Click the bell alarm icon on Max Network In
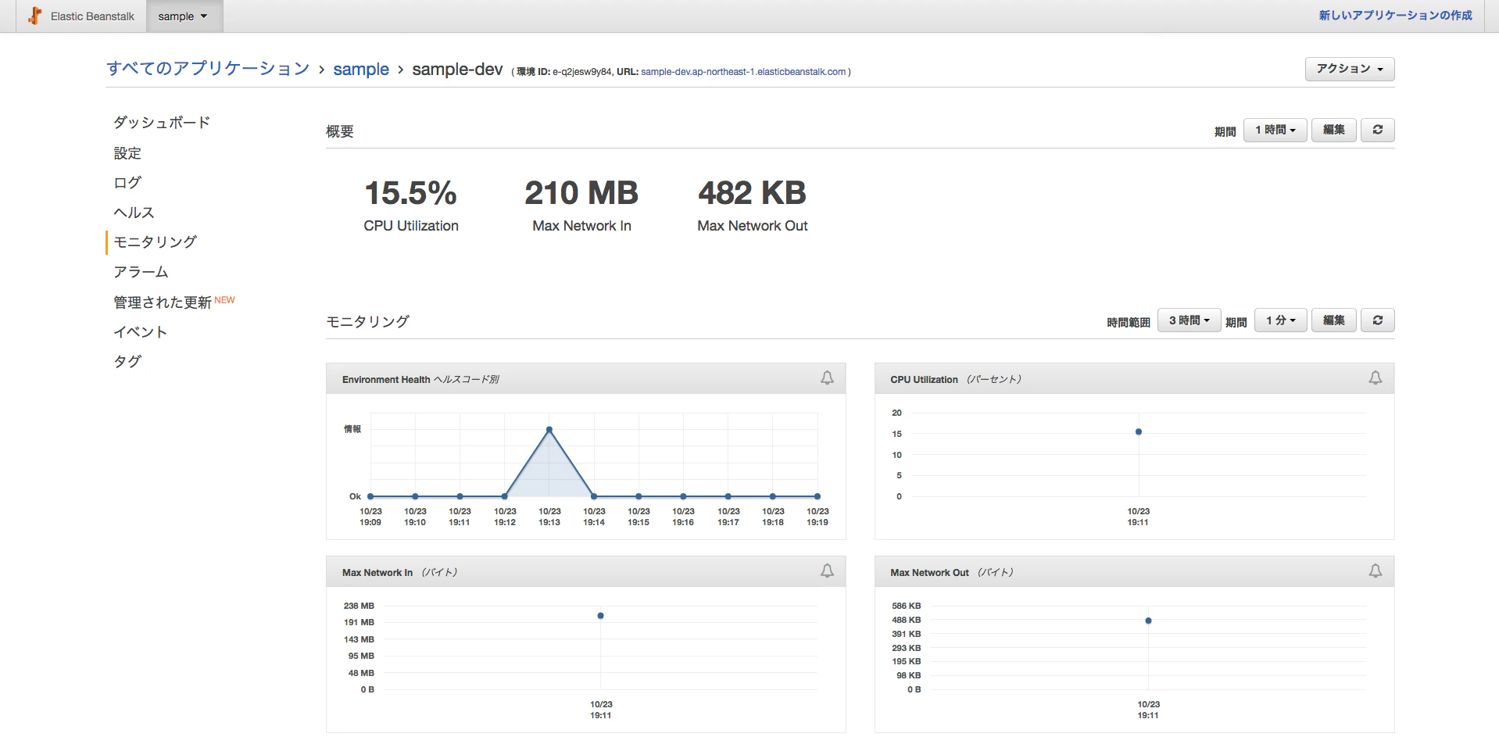Screen dimensions: 1499x755 tap(827, 571)
